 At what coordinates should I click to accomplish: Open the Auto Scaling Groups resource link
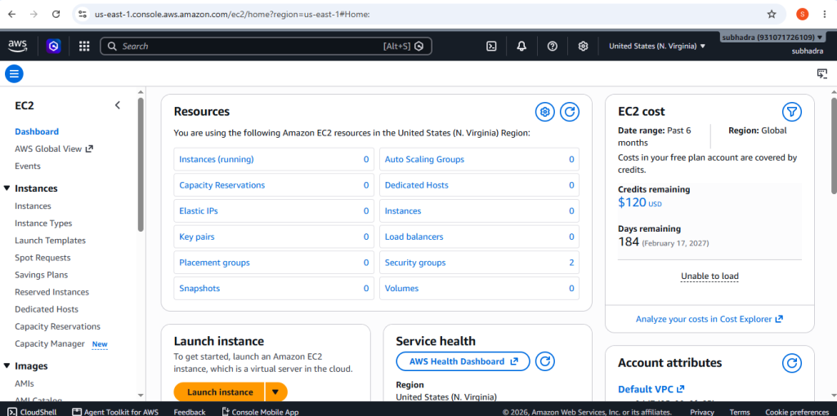[x=424, y=159]
